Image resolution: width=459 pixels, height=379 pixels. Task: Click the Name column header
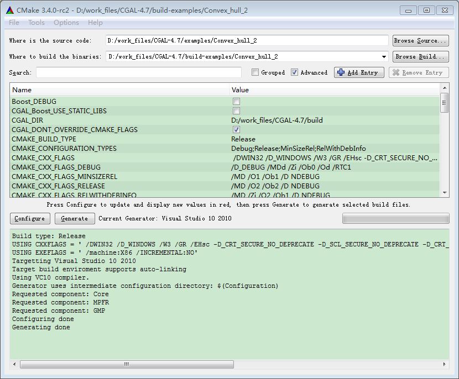tap(119, 90)
